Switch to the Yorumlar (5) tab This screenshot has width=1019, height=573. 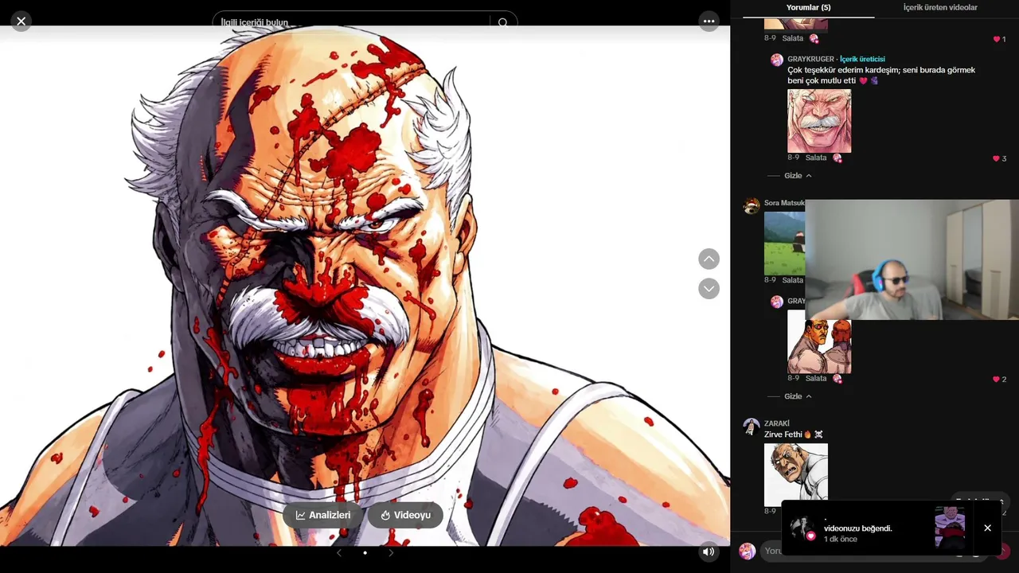coord(808,8)
